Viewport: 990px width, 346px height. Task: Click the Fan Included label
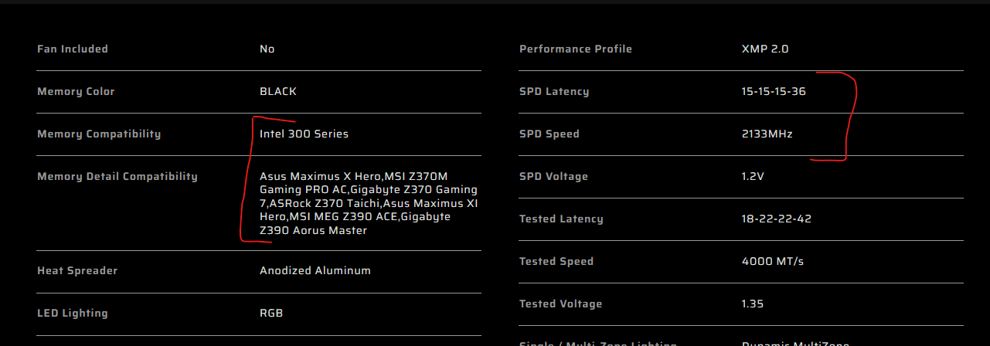pyautogui.click(x=73, y=49)
